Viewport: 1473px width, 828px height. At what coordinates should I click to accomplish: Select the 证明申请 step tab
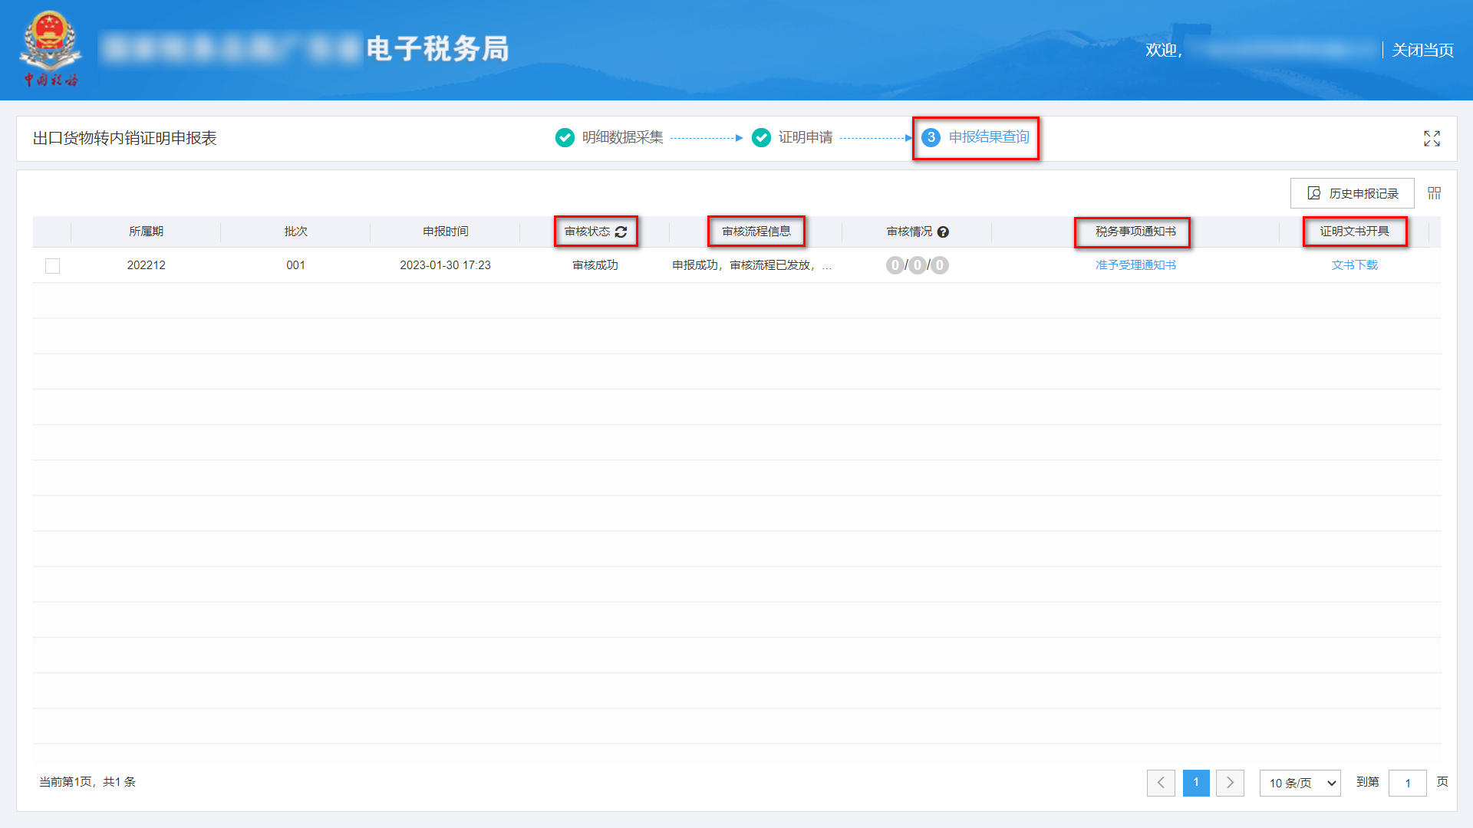(x=806, y=138)
